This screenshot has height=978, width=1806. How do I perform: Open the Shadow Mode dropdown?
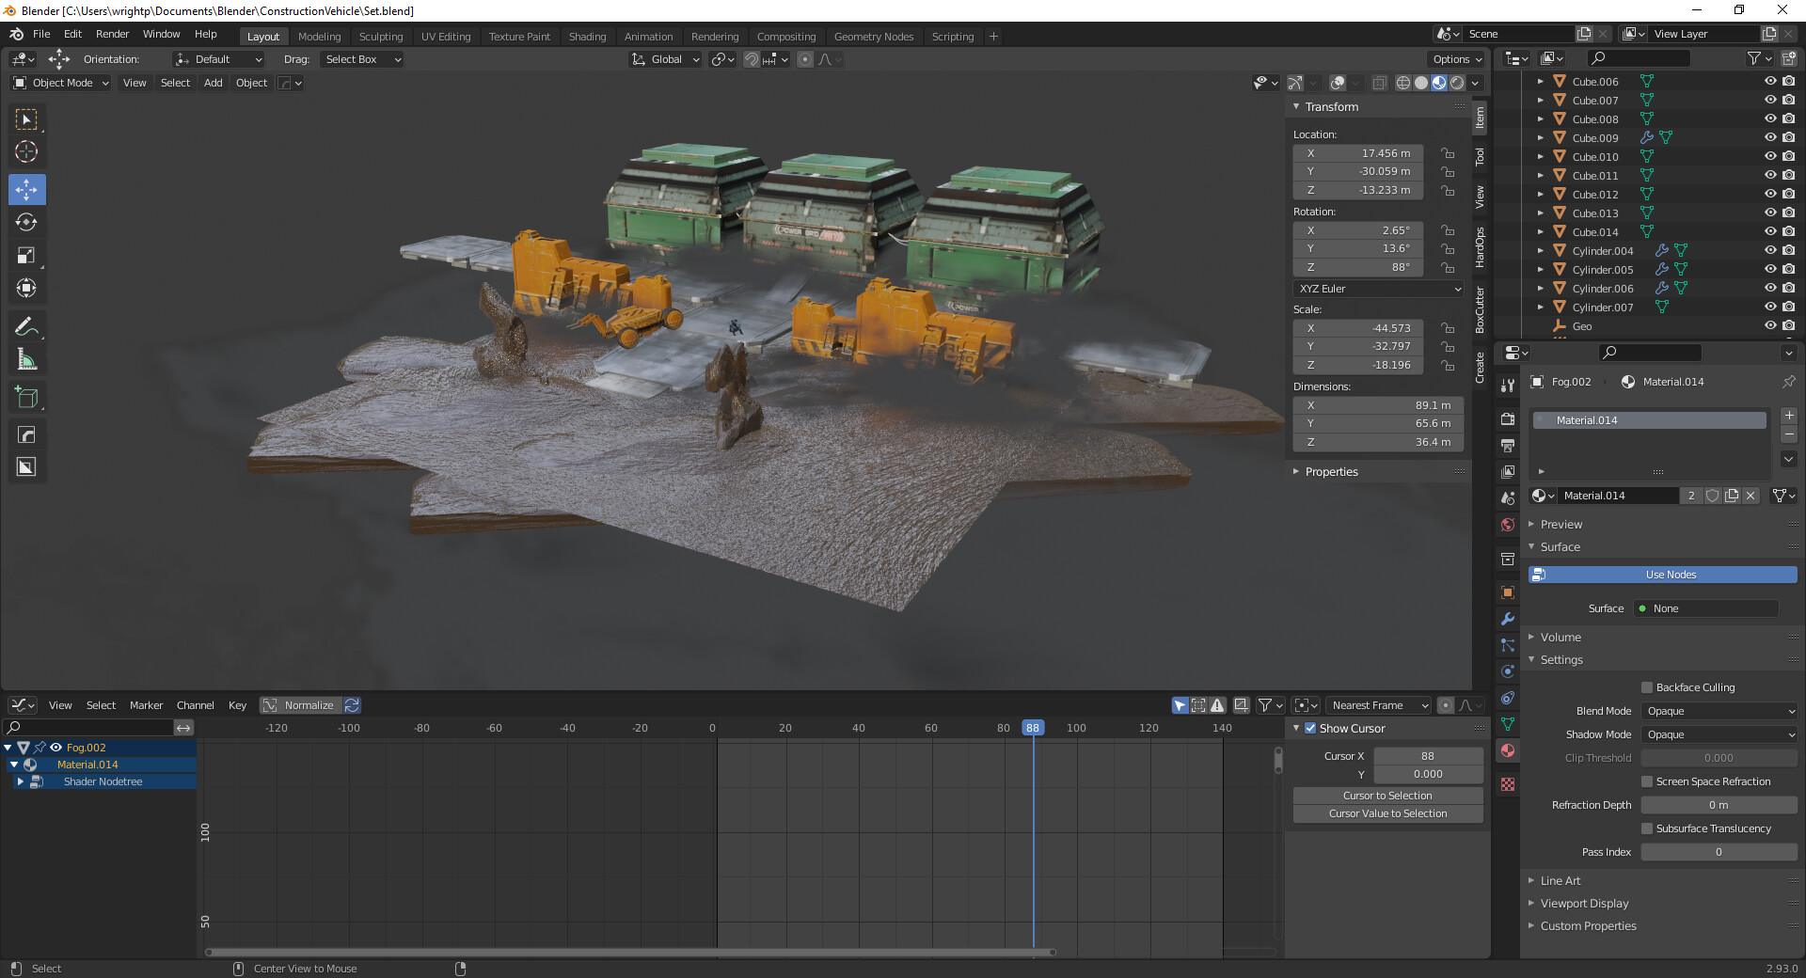coord(1719,734)
